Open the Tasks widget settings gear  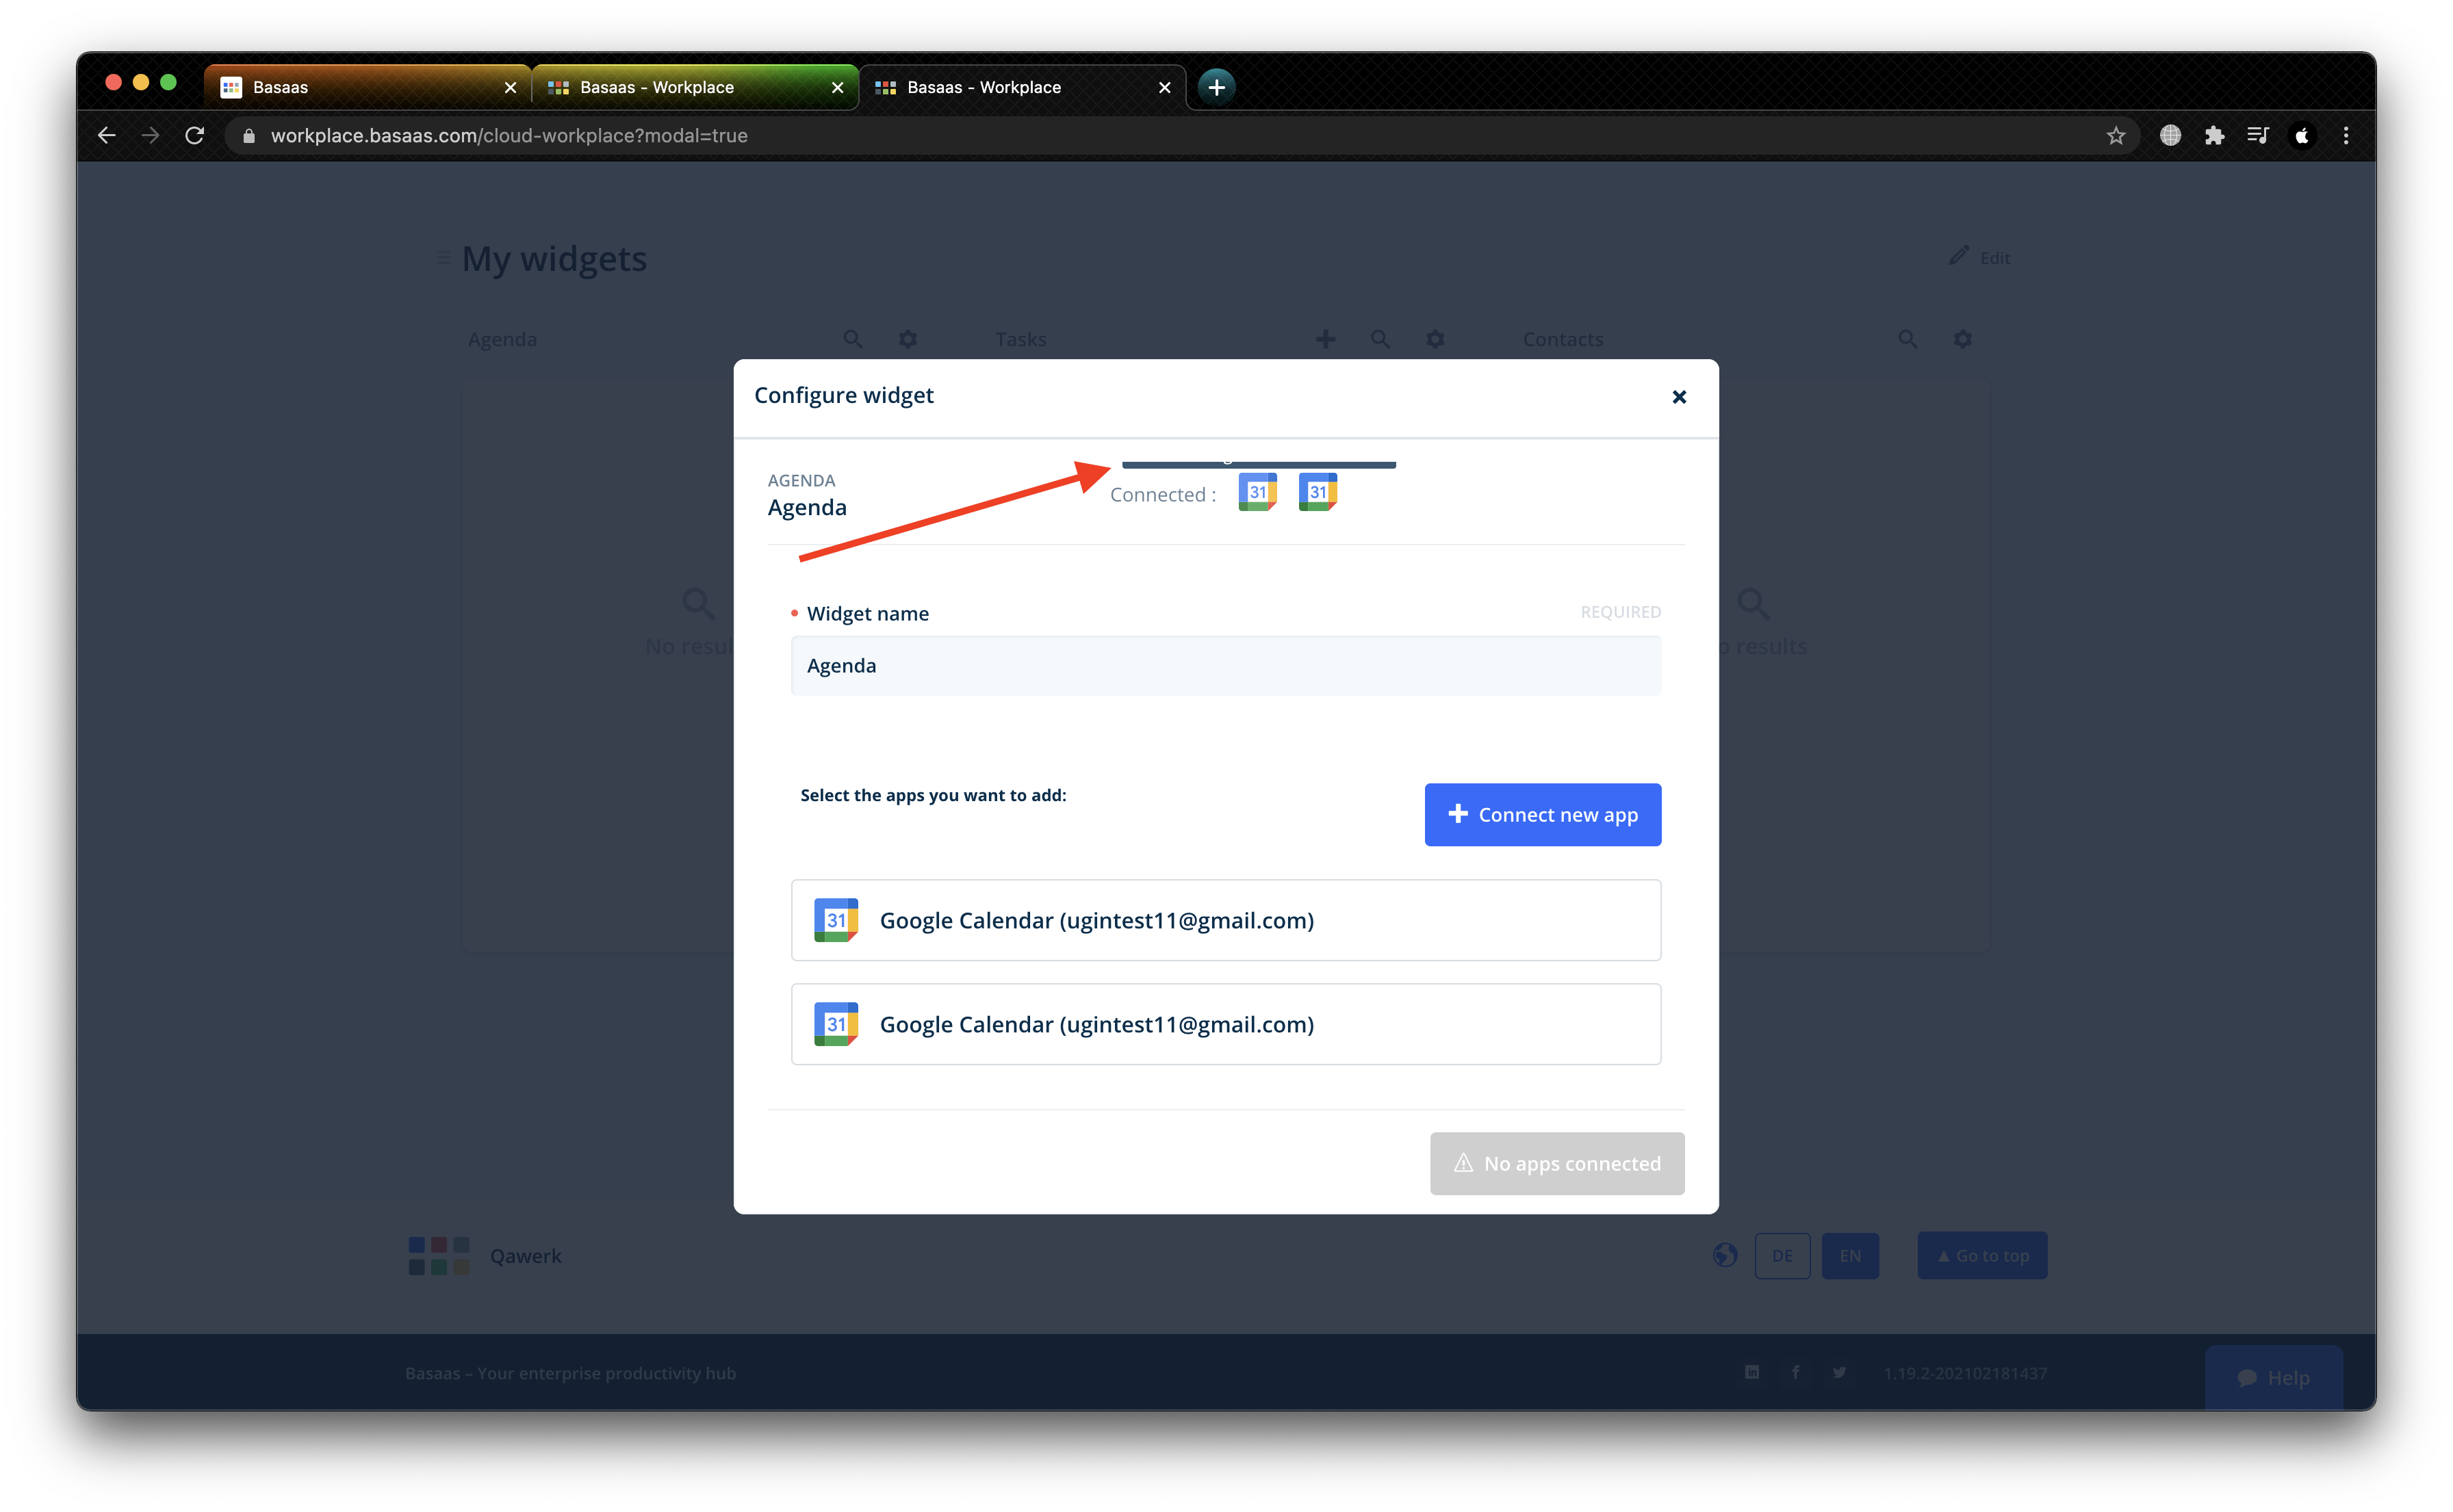click(x=1435, y=339)
